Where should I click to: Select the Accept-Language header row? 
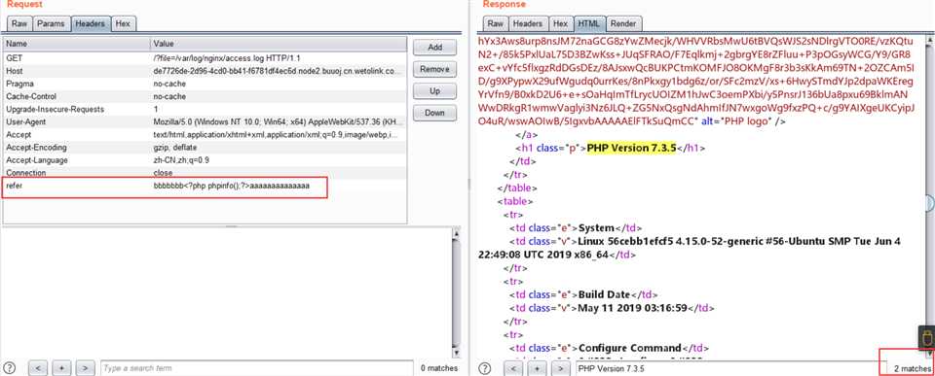(x=206, y=160)
